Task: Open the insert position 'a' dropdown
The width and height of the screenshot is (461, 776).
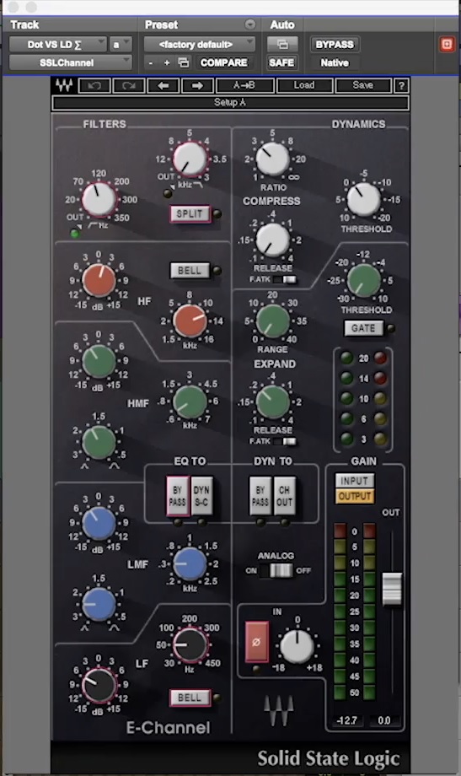Action: click(x=121, y=45)
